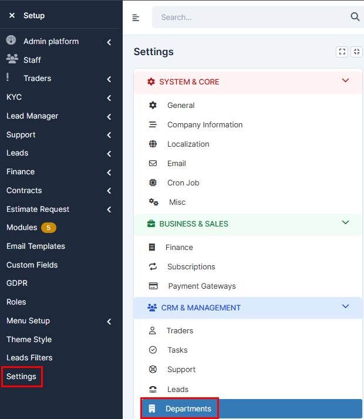Viewport: 364px width, 419px height.
Task: Click into the Search input field
Action: coord(250,18)
